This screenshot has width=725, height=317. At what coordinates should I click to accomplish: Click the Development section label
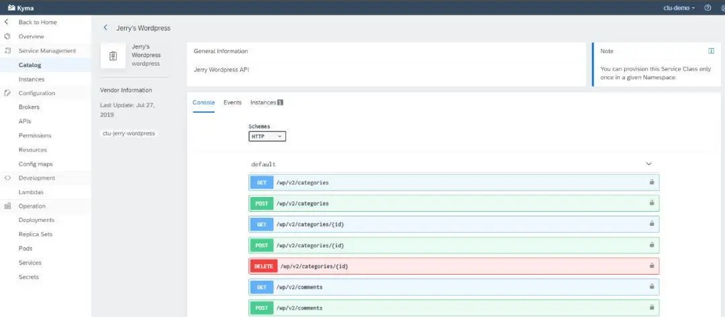coord(36,178)
